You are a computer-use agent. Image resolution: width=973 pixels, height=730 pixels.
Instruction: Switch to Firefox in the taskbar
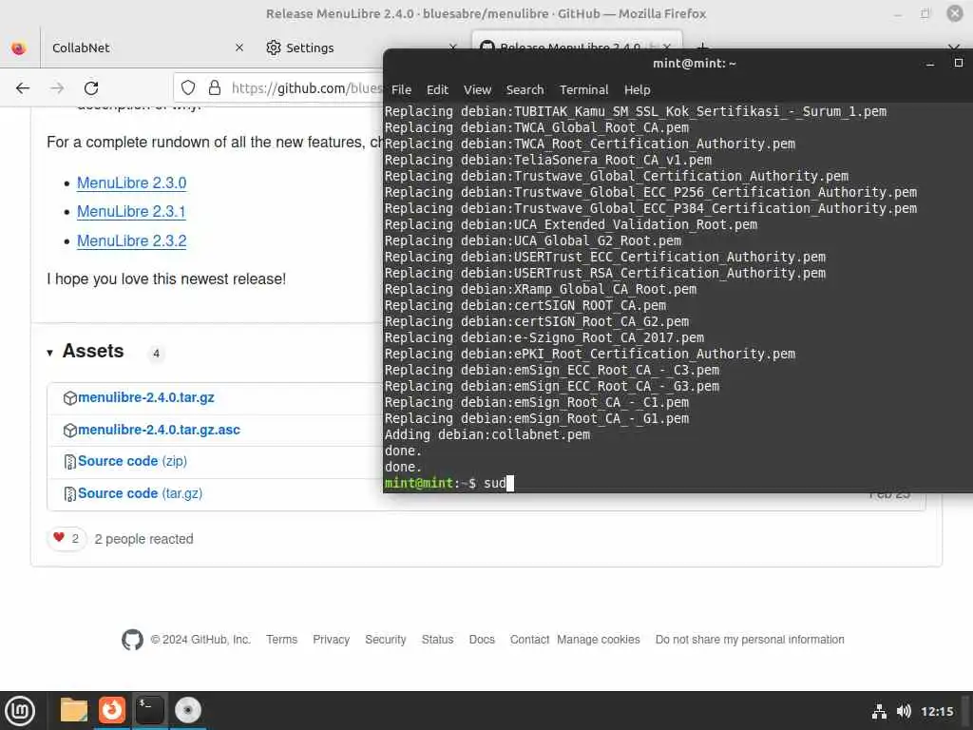[112, 710]
